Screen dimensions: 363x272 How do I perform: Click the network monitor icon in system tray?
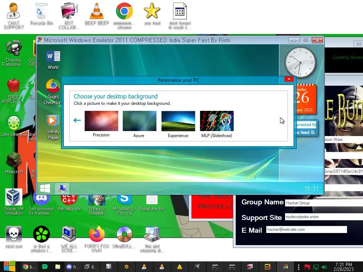[316, 267]
